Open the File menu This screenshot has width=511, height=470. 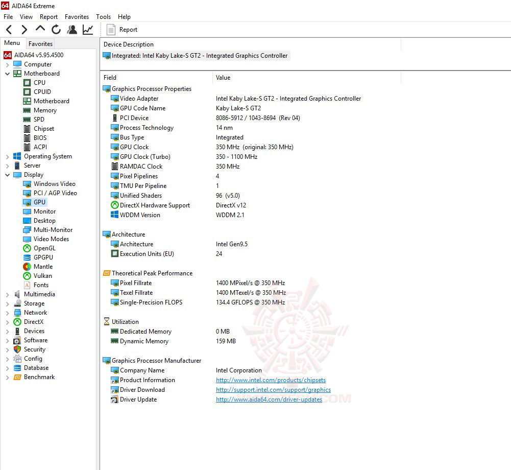8,17
